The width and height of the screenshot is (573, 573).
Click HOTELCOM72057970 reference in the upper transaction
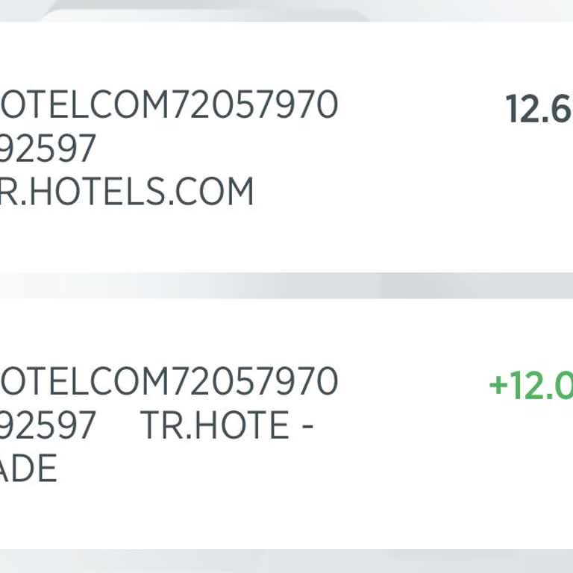[x=169, y=105]
